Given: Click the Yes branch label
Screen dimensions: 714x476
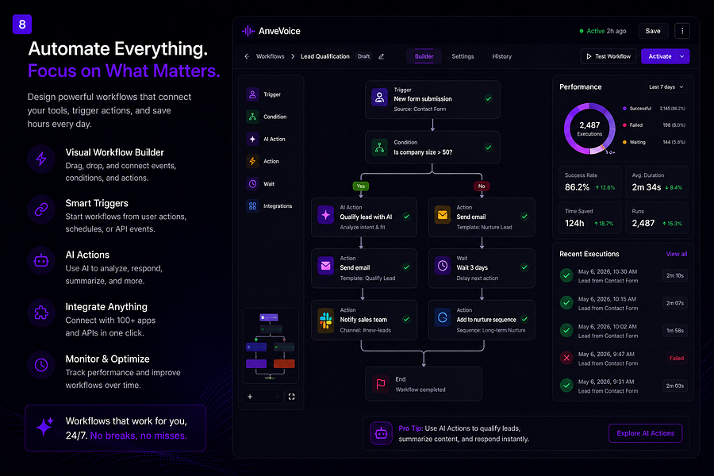Looking at the screenshot, I should 361,186.
